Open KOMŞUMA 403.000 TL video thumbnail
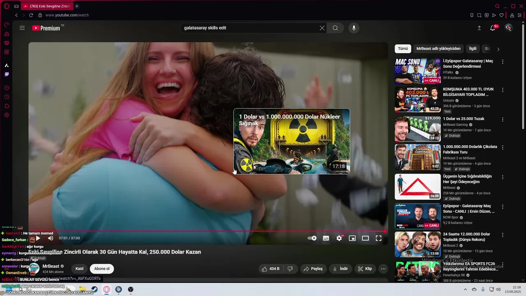 coord(418,99)
